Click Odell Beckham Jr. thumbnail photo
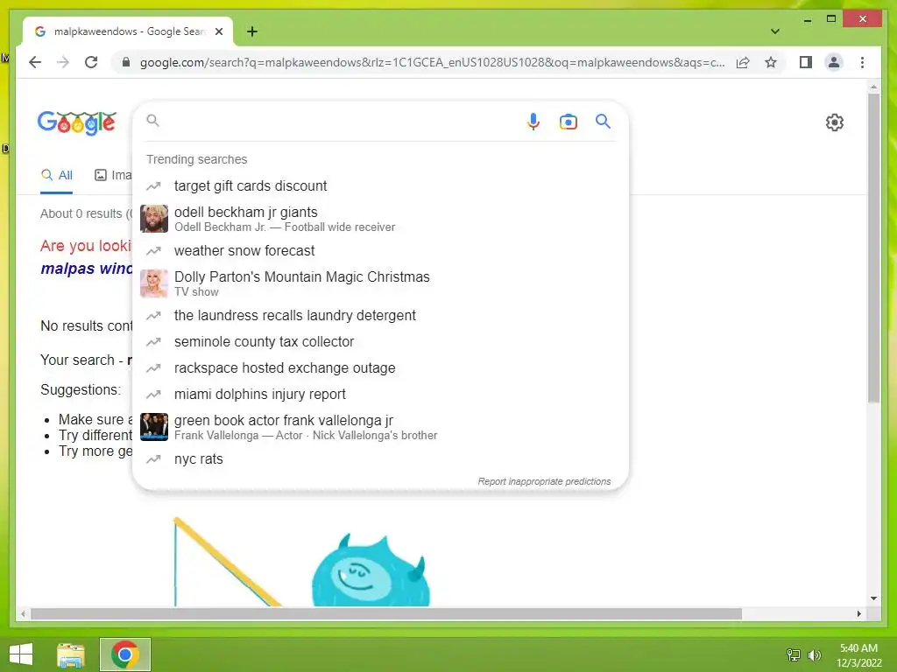 (x=154, y=219)
